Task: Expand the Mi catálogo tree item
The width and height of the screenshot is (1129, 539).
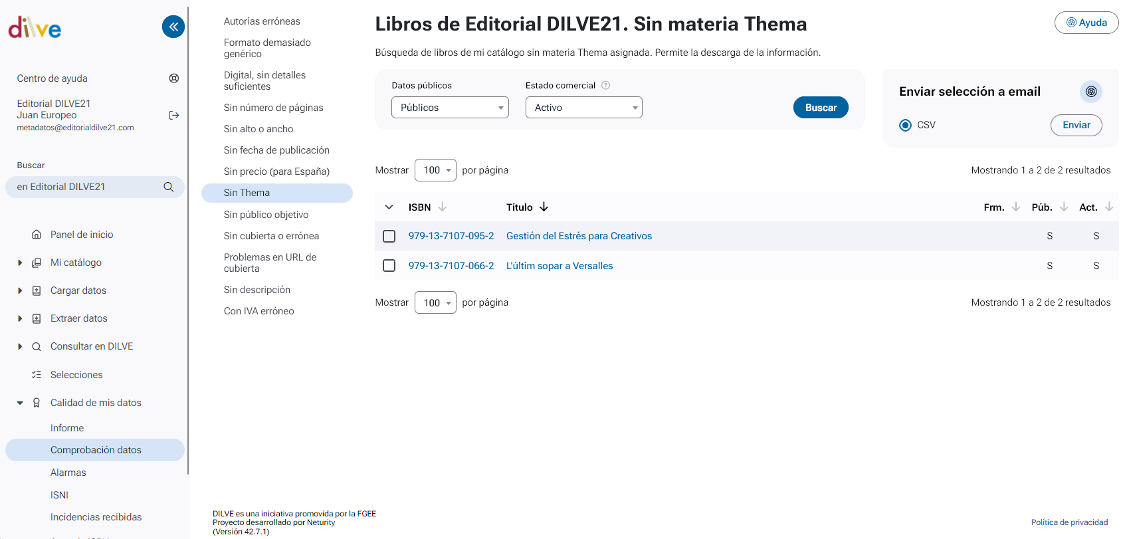Action: click(x=20, y=263)
